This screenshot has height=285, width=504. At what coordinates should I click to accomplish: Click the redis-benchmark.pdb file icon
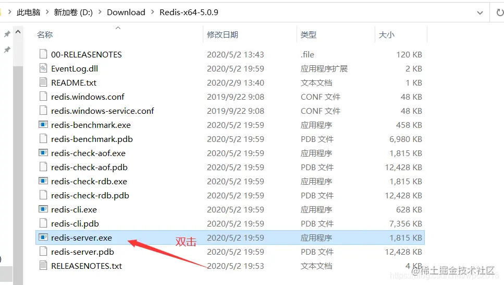(43, 139)
